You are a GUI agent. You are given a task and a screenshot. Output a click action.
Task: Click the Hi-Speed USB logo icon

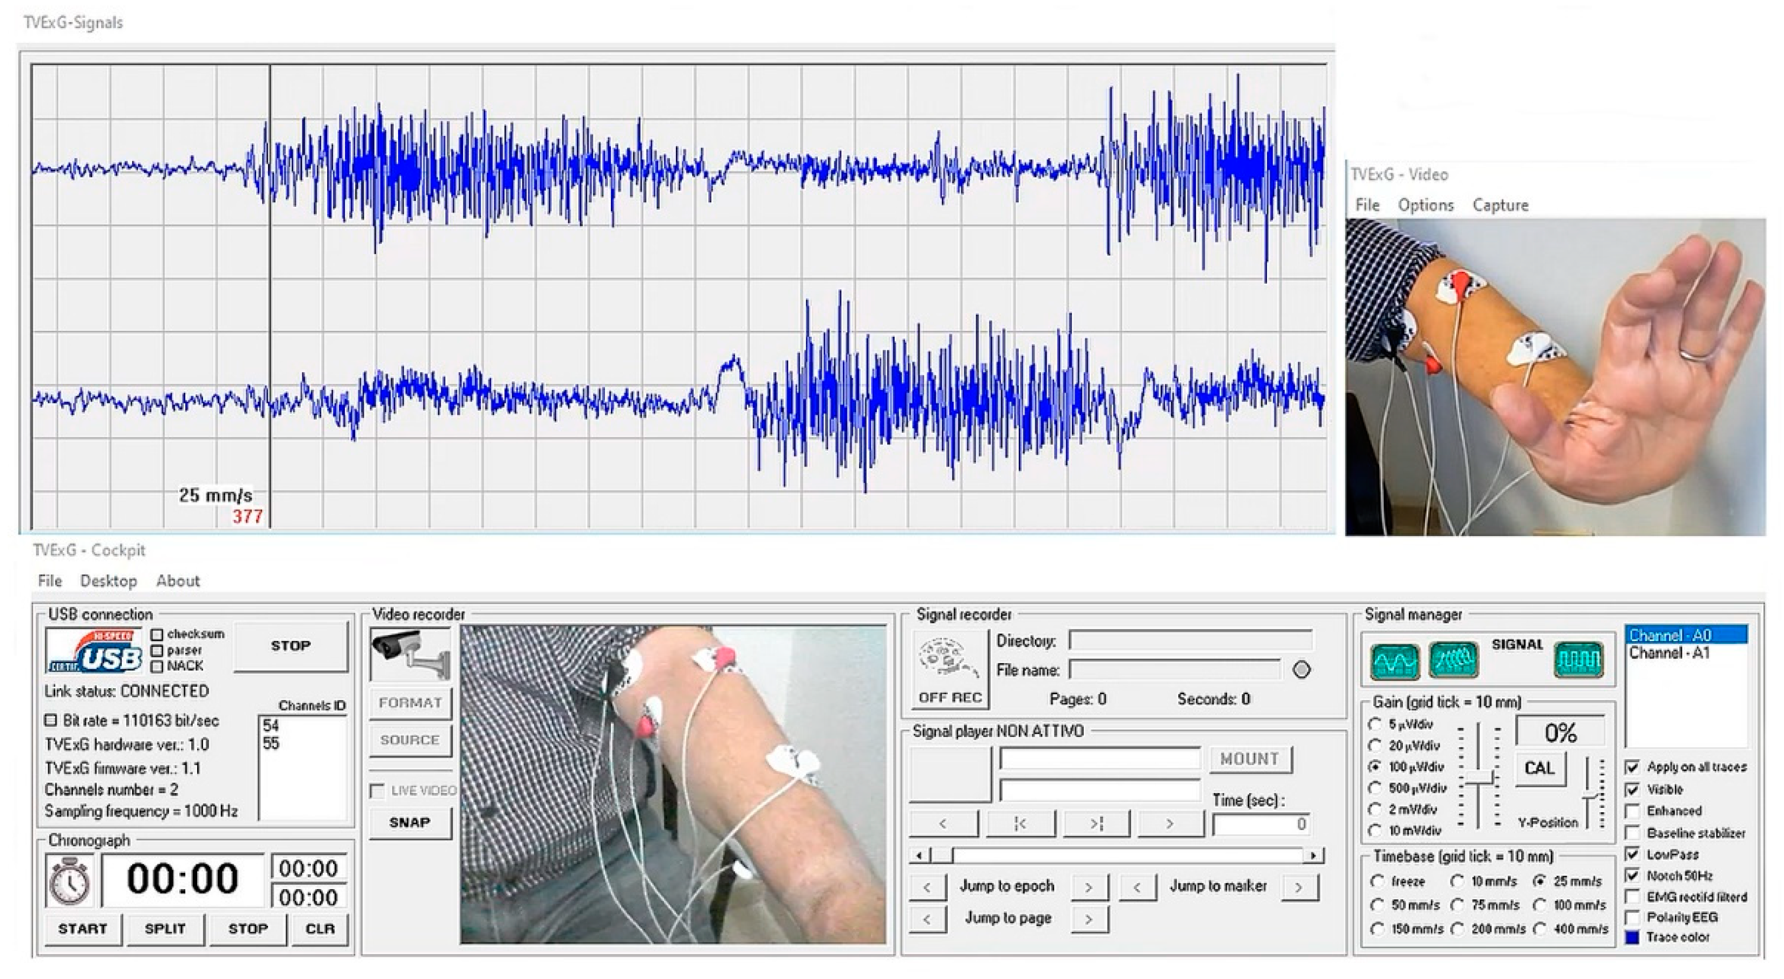94,651
